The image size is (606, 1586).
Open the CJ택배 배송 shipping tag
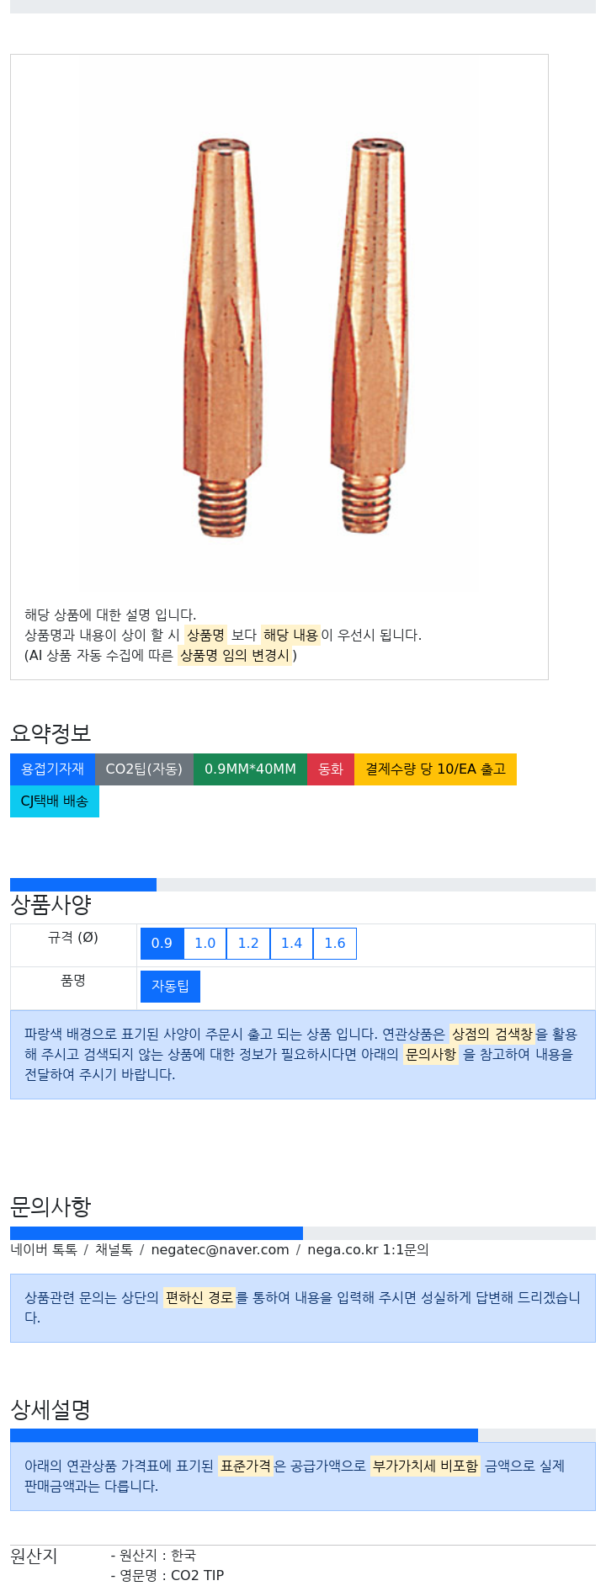pyautogui.click(x=55, y=801)
